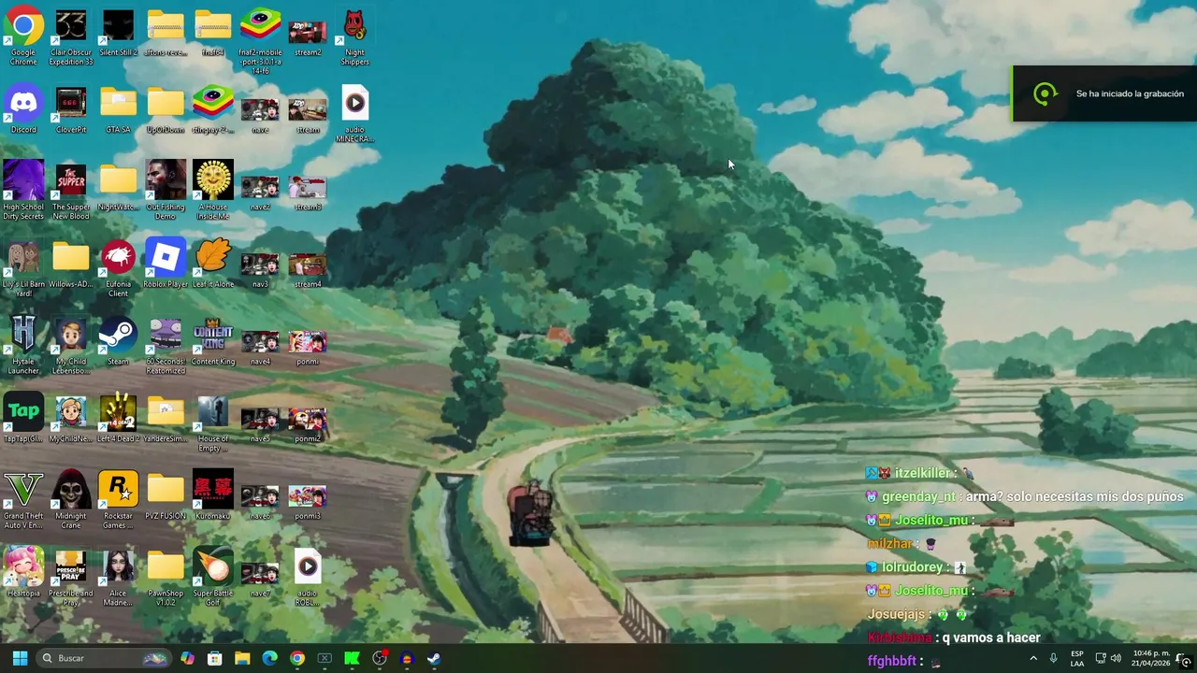1197x673 pixels.
Task: Select A House Inside Me icon
Action: [x=213, y=192]
